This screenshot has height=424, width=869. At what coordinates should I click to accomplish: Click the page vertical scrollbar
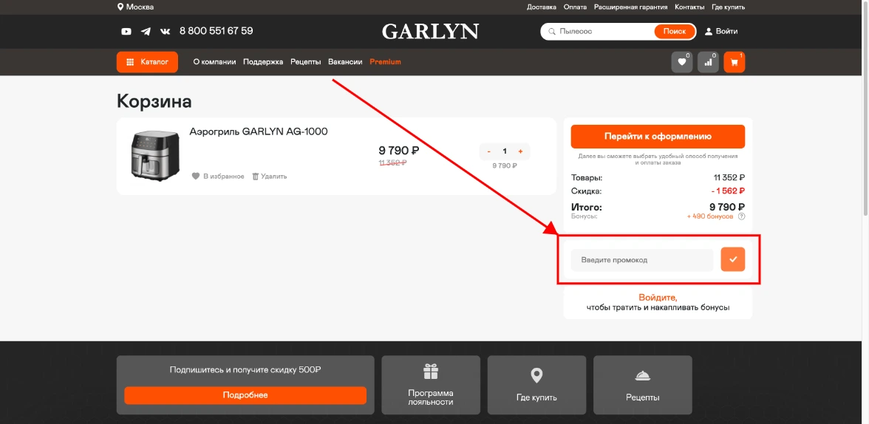coord(865,108)
